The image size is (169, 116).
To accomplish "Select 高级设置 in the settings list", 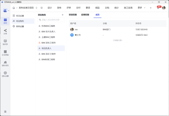I will click(x=20, y=26).
